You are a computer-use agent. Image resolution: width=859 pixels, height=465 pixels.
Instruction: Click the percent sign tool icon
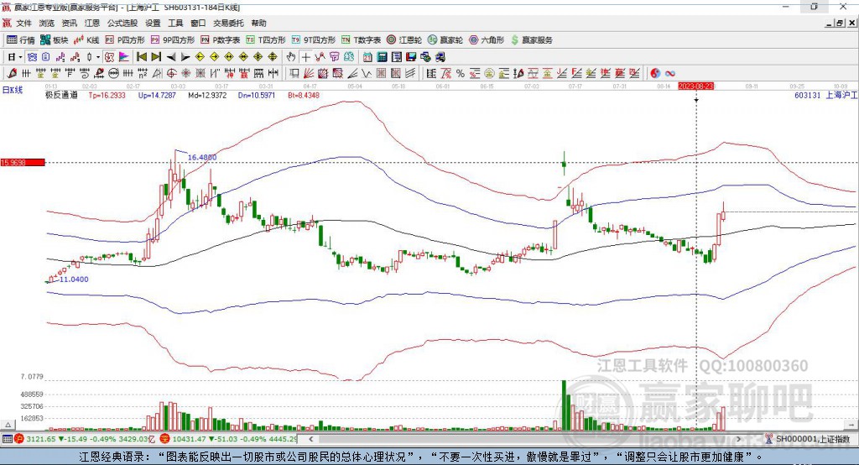[461, 74]
